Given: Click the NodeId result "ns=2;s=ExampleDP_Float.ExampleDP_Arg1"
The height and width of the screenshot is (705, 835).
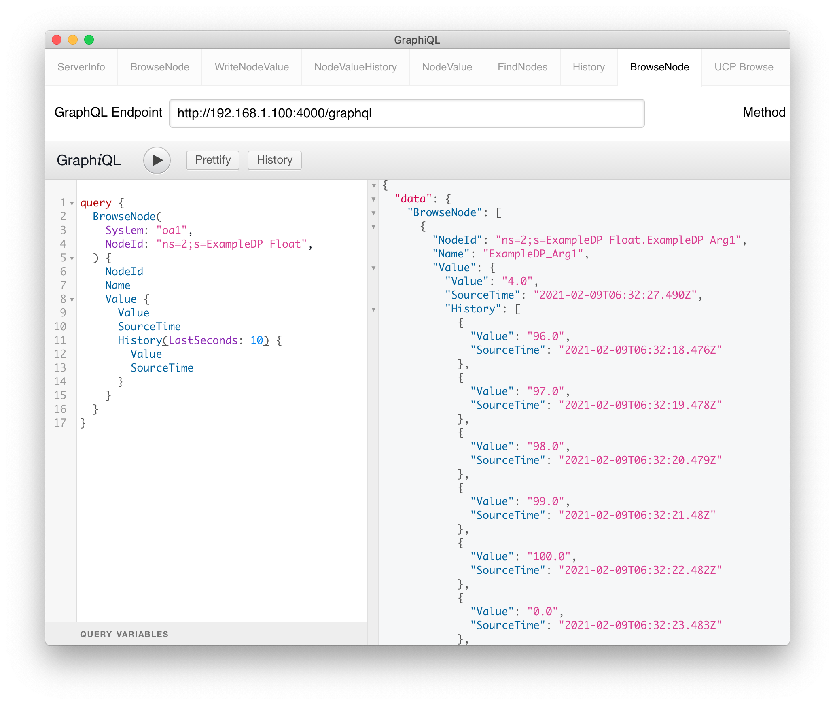Looking at the screenshot, I should (x=619, y=240).
